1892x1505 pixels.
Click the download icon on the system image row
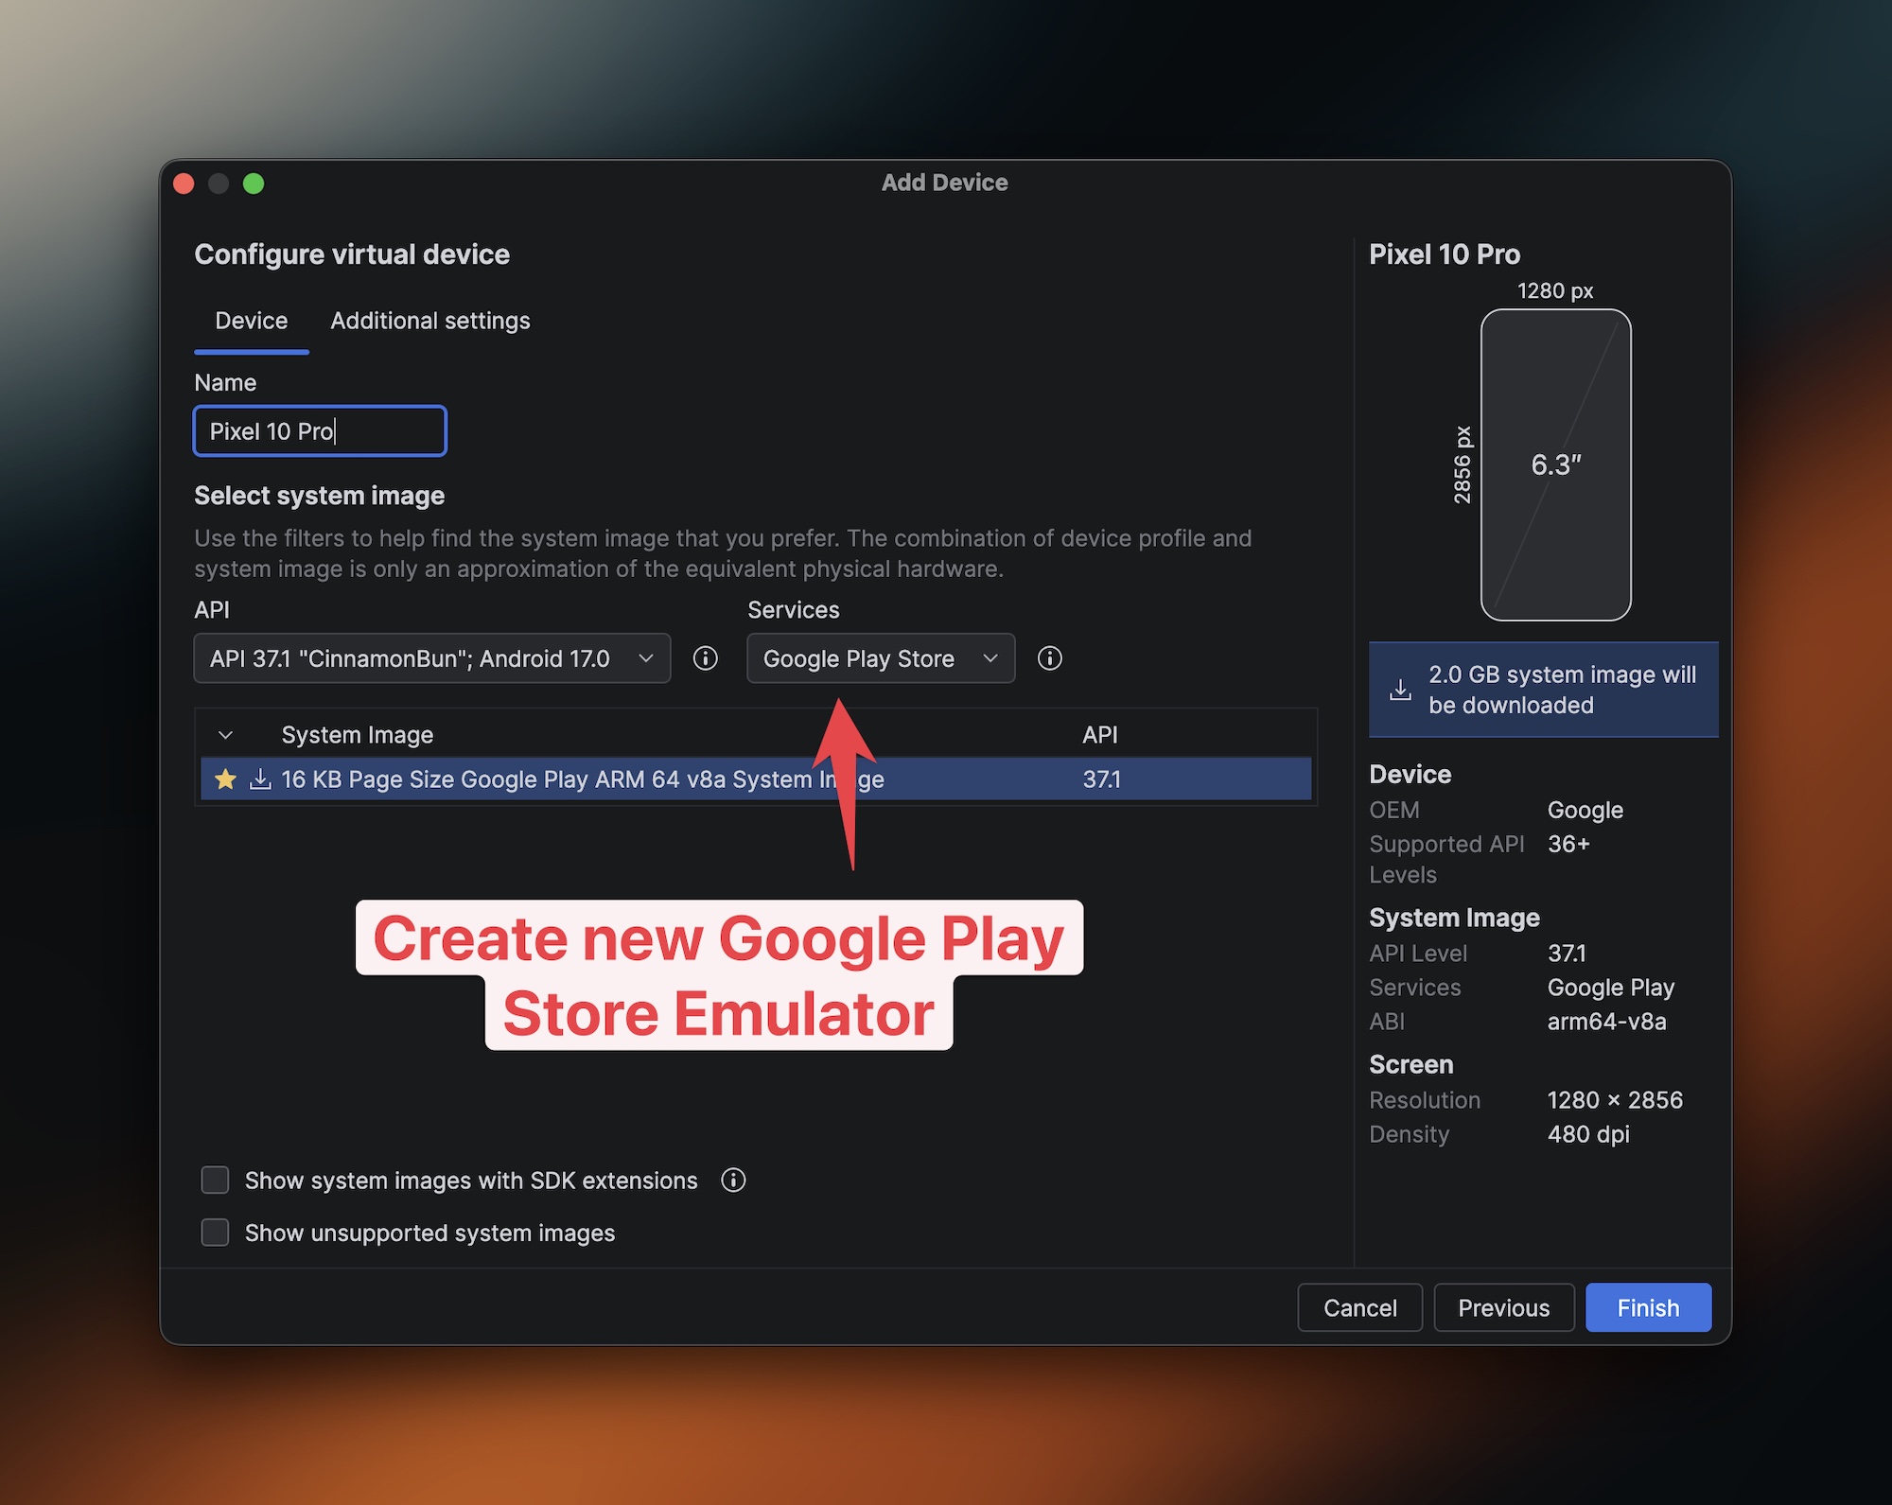pyautogui.click(x=260, y=779)
